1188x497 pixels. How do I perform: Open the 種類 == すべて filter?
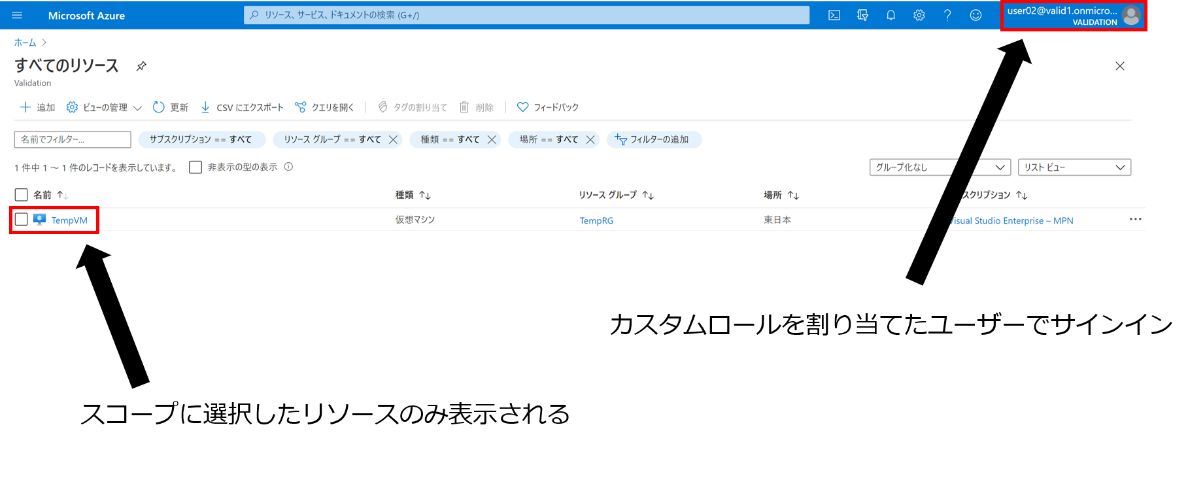pyautogui.click(x=450, y=139)
